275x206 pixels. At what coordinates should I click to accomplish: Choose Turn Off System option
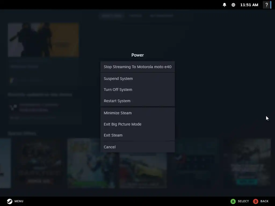point(137,90)
